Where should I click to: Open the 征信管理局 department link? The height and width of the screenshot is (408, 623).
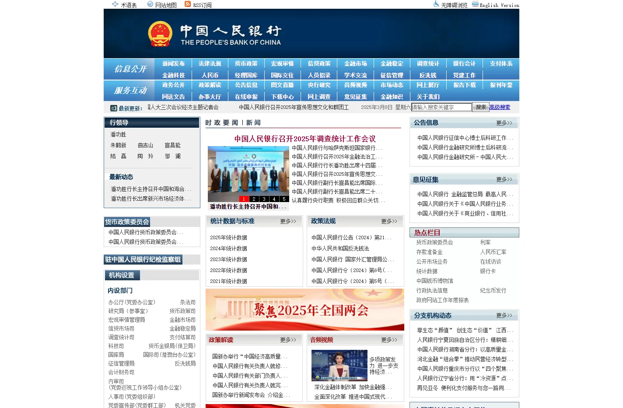click(121, 363)
